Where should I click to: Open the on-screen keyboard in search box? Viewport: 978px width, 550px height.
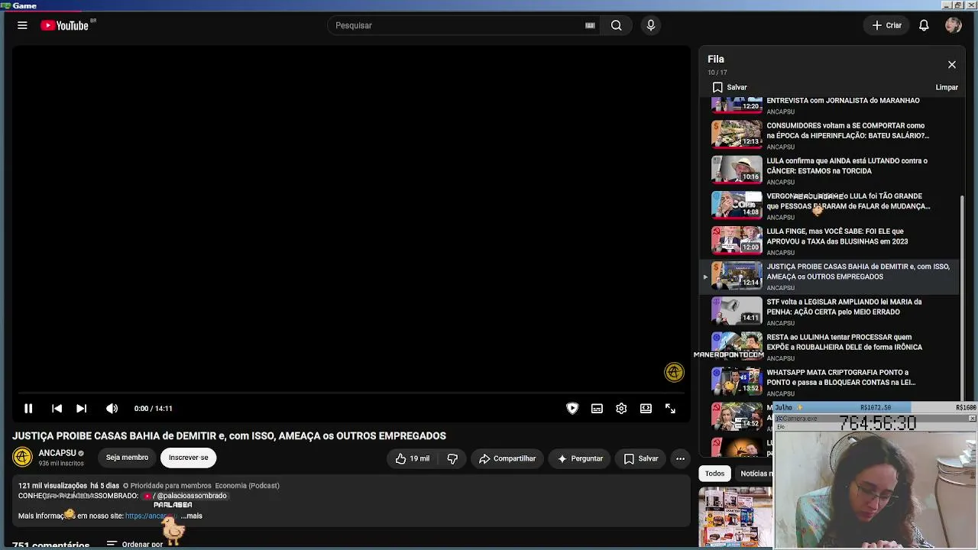[590, 25]
